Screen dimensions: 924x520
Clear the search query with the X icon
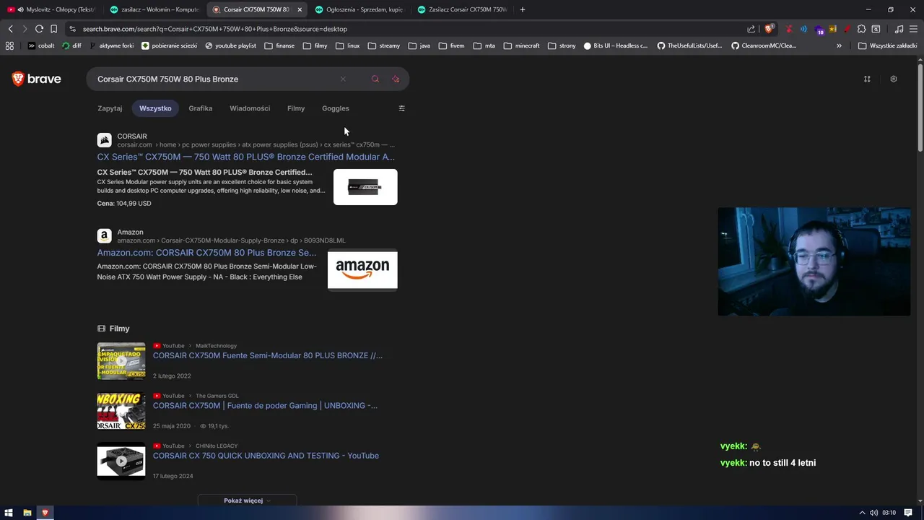(x=343, y=79)
